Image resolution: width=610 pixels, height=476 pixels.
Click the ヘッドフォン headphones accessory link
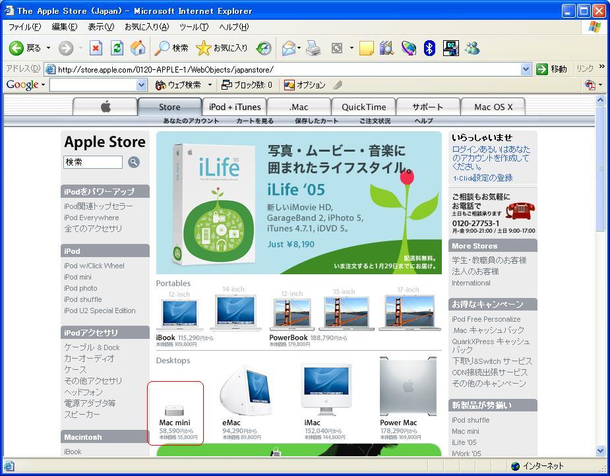click(x=83, y=392)
